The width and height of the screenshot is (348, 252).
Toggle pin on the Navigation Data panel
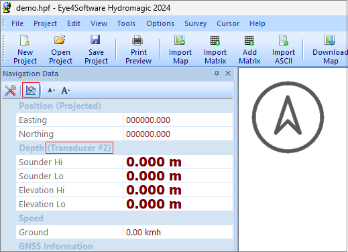(217, 74)
